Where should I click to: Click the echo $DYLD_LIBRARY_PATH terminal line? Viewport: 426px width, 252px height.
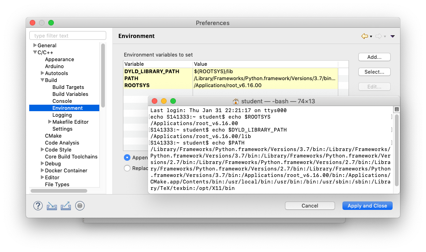[219, 130]
